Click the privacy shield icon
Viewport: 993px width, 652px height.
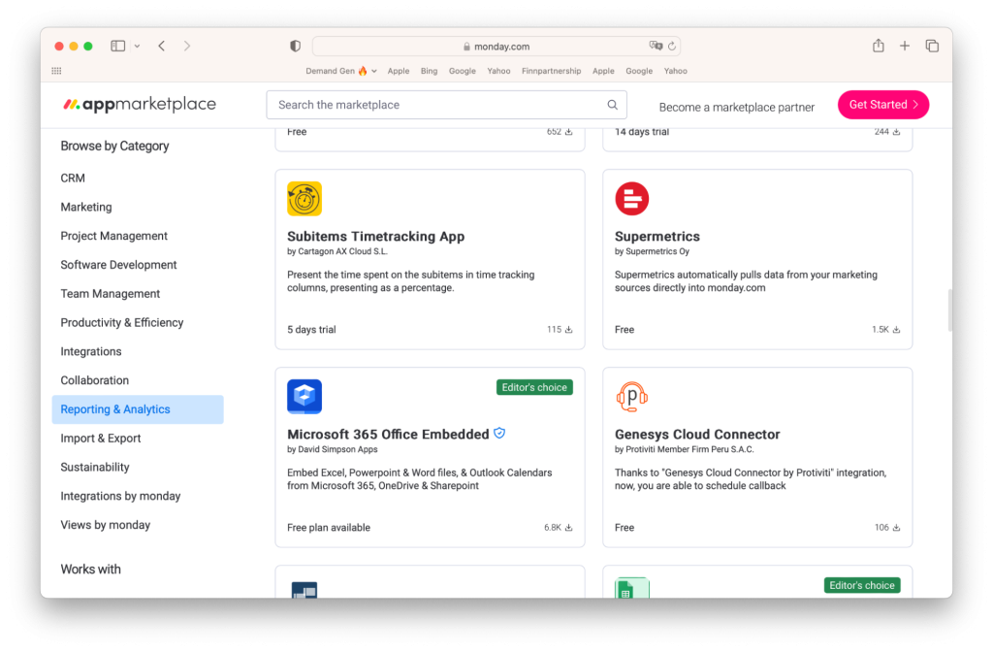tap(295, 46)
